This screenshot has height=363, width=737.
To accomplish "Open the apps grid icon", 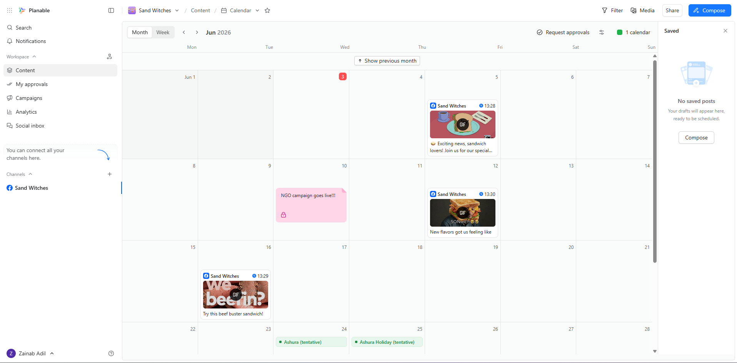I will pyautogui.click(x=10, y=10).
